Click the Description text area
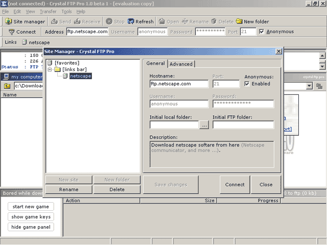Screen dimensions: 327x245 (x=212, y=154)
